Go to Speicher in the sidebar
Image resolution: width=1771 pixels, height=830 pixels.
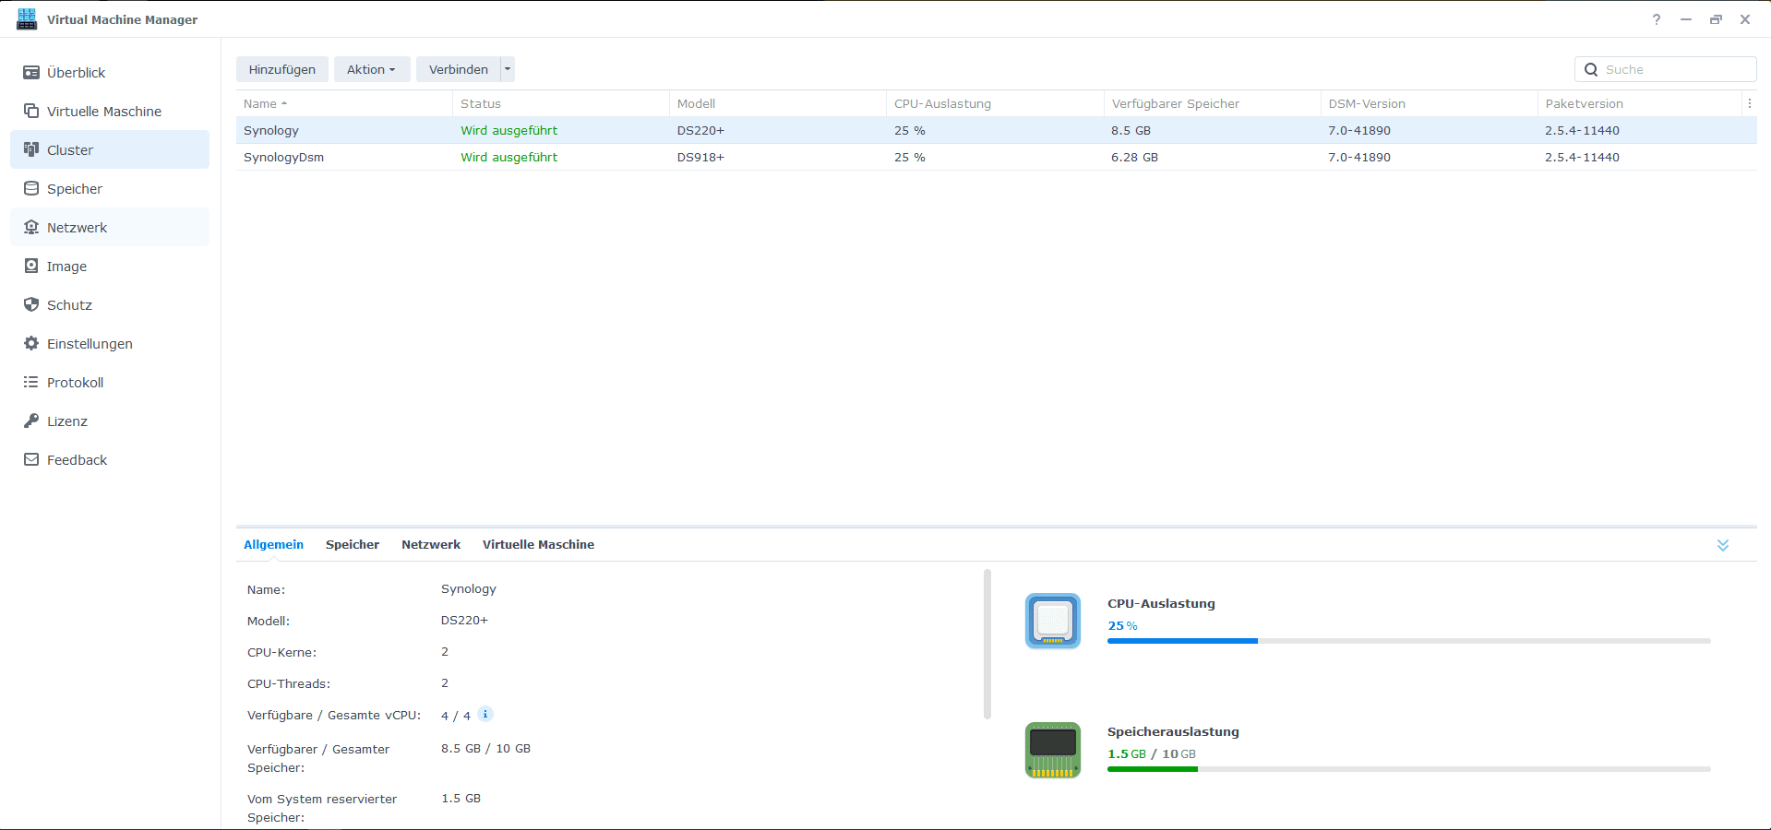pos(110,188)
